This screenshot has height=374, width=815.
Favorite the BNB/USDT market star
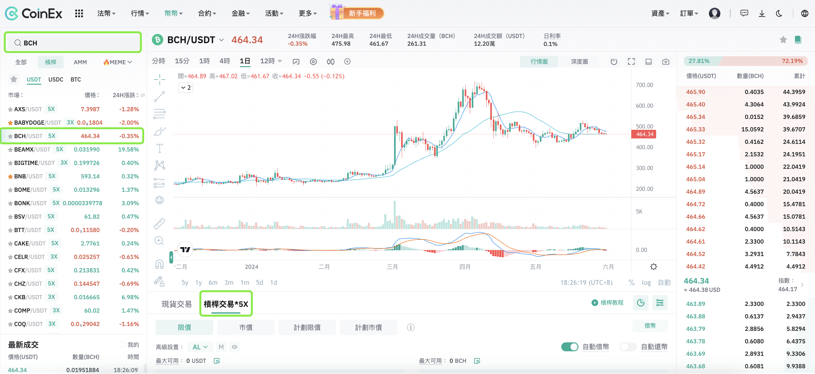(x=10, y=176)
